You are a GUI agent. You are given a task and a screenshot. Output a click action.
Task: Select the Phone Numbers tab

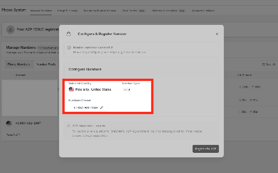pos(19,64)
